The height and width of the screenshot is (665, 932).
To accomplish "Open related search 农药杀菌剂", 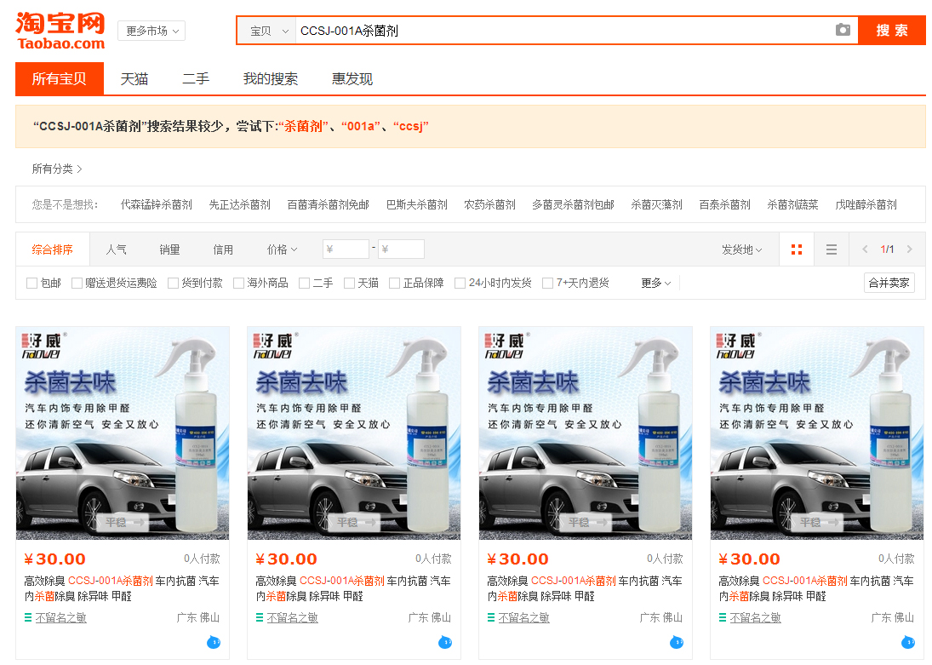I will tap(489, 204).
